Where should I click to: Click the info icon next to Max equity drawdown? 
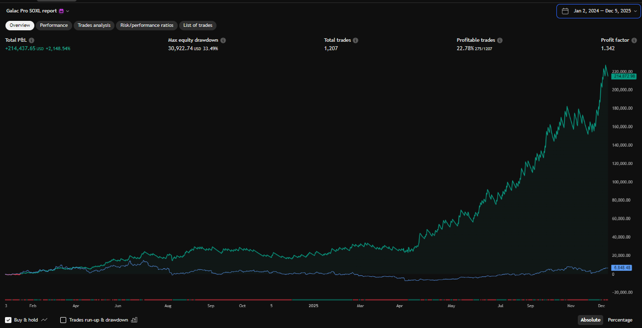[223, 40]
